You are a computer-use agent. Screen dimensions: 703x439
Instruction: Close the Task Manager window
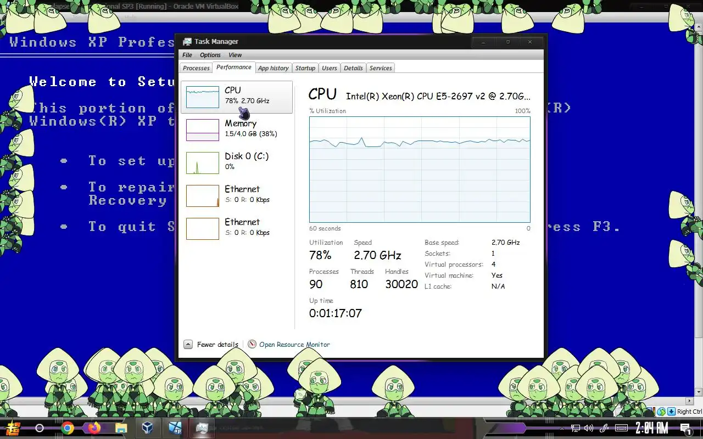530,42
